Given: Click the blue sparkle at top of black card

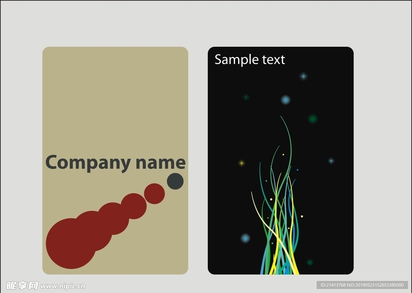Looking at the screenshot, I should tap(303, 76).
